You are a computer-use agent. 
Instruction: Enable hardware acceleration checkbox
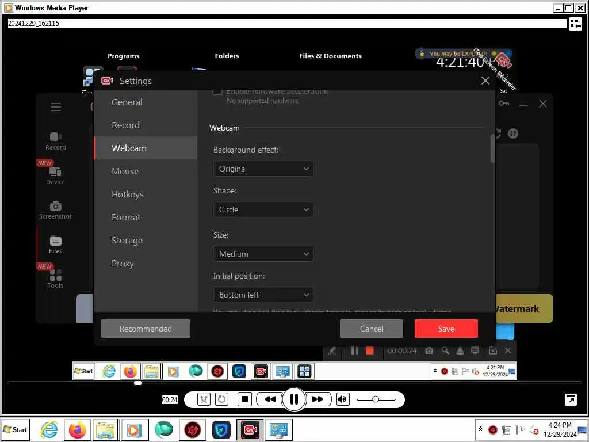point(217,92)
